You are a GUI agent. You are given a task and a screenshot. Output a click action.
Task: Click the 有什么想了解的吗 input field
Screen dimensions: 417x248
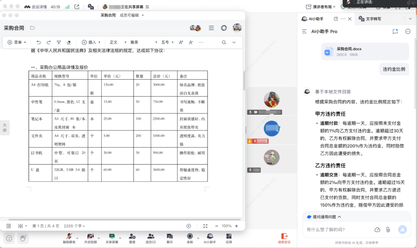point(336,229)
